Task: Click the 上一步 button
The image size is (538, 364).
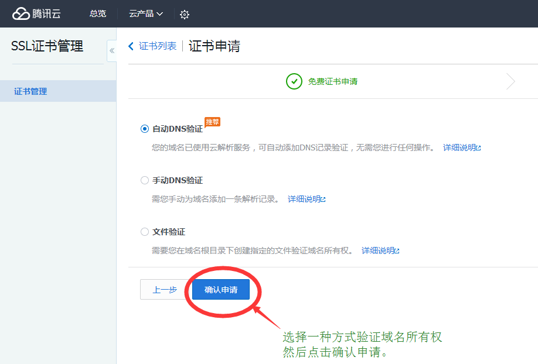Action: [165, 290]
